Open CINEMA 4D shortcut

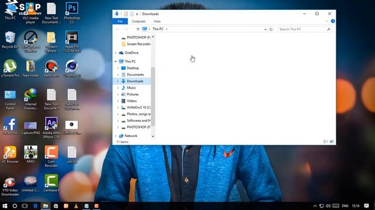click(x=71, y=69)
